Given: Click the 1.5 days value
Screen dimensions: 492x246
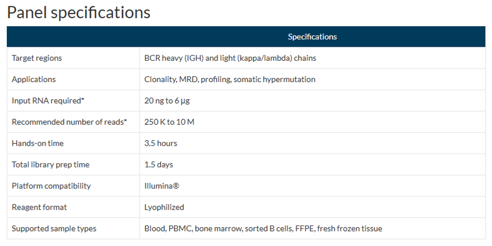Looking at the screenshot, I should pyautogui.click(x=159, y=165).
